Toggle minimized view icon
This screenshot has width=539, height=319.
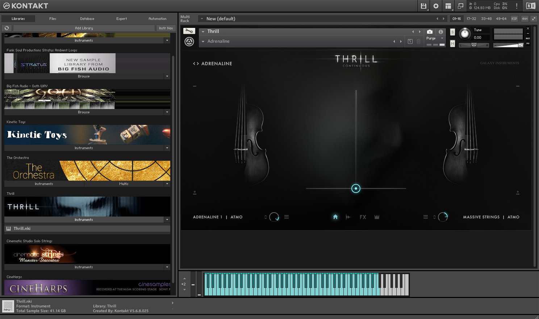(x=460, y=6)
